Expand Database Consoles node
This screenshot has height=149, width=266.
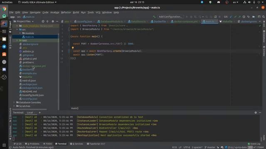click(14, 102)
